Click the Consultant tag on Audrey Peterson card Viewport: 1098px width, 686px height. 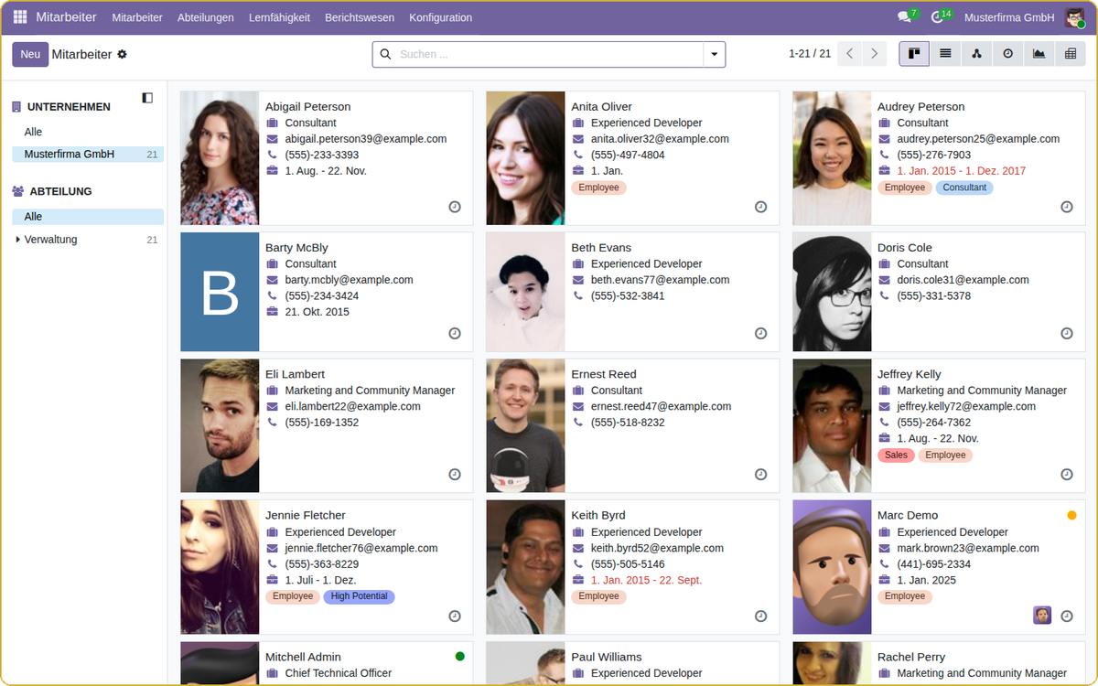964,188
